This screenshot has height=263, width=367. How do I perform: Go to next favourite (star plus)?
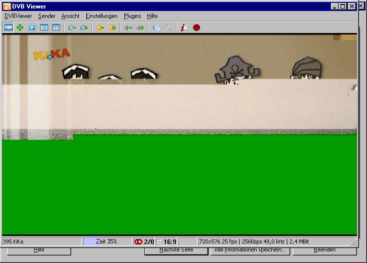coord(112,27)
